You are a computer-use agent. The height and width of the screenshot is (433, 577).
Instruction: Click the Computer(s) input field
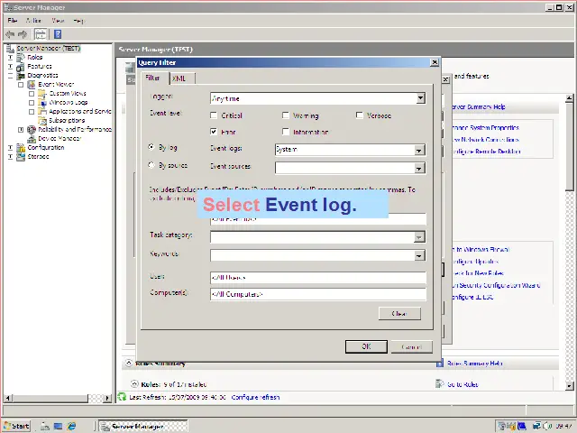click(x=318, y=294)
